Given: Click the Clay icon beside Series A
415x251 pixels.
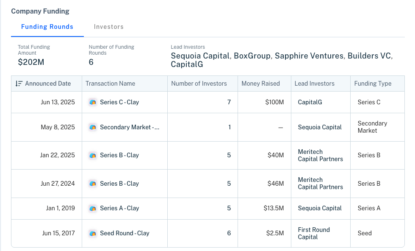Looking at the screenshot, I should [x=93, y=208].
